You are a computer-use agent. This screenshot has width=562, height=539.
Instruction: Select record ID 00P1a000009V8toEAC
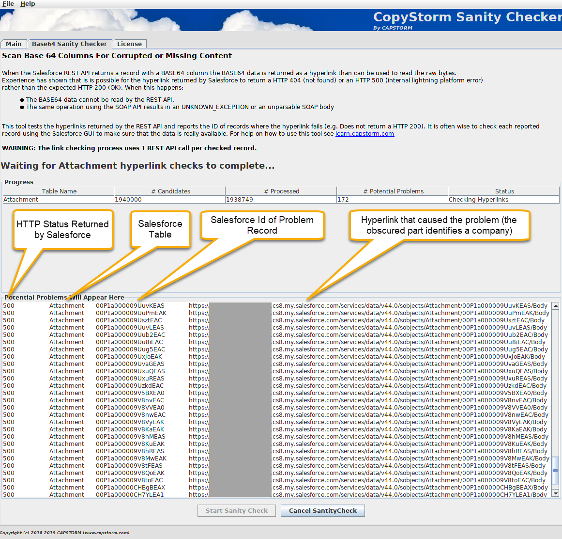(129, 480)
